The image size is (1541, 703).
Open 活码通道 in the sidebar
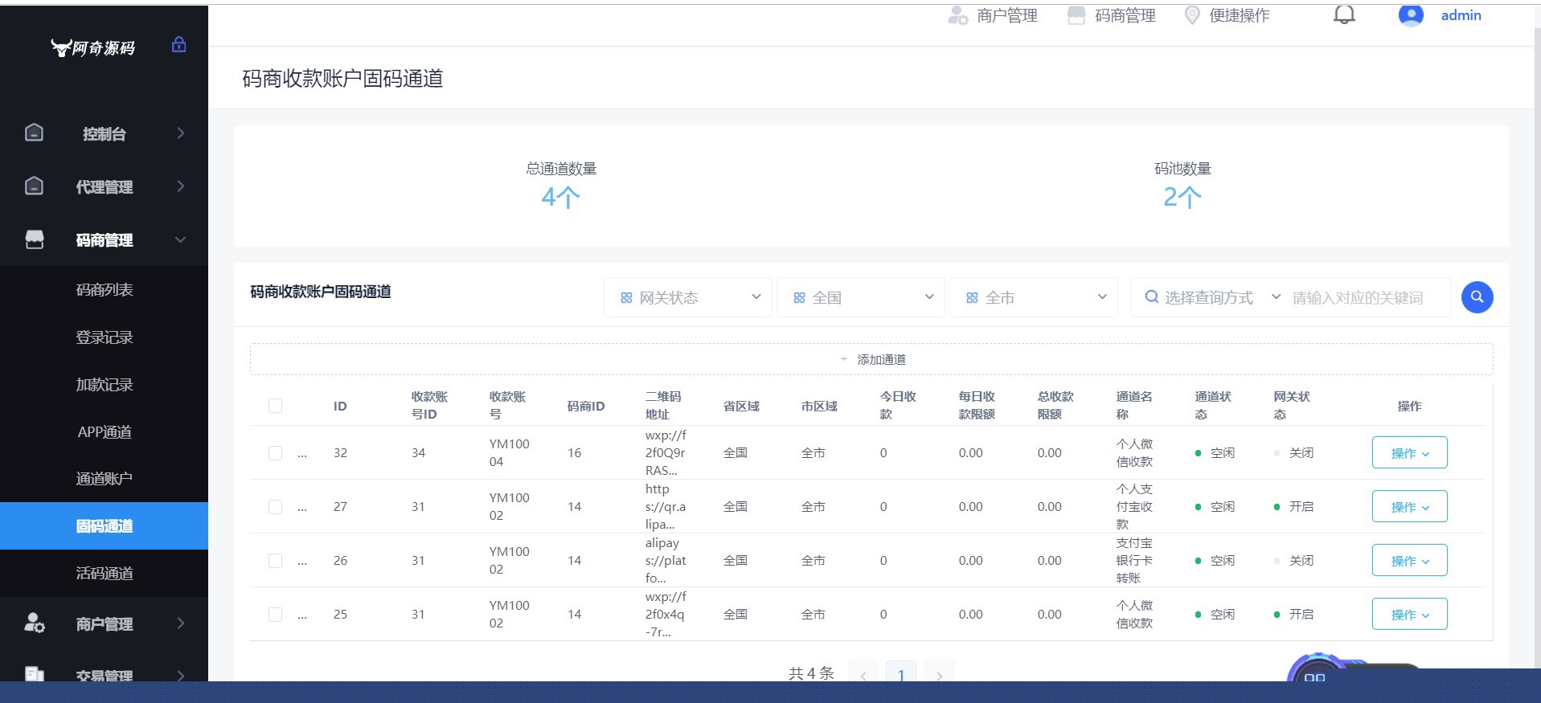click(x=105, y=573)
